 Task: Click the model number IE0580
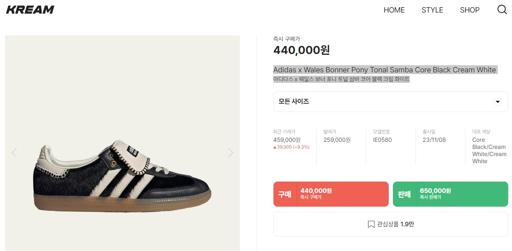click(x=382, y=140)
